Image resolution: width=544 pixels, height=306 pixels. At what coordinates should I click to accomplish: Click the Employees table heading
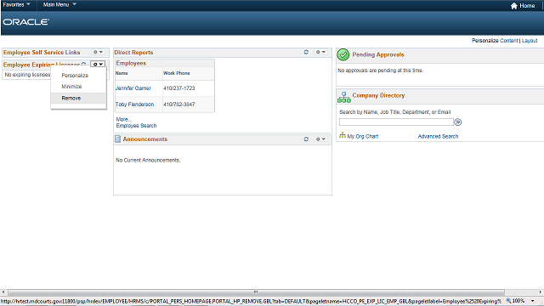pos(131,63)
